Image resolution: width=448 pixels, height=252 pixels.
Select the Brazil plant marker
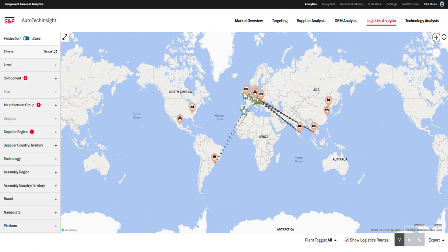[x=214, y=157]
